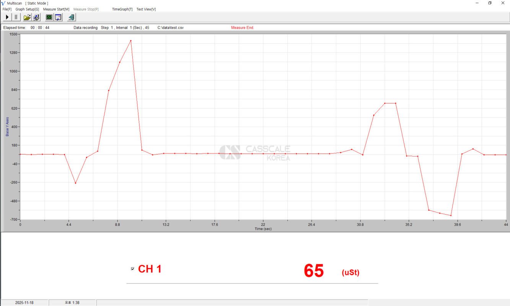510x306 pixels.
Task: Click the gray stop measurement icon
Action: point(16,17)
